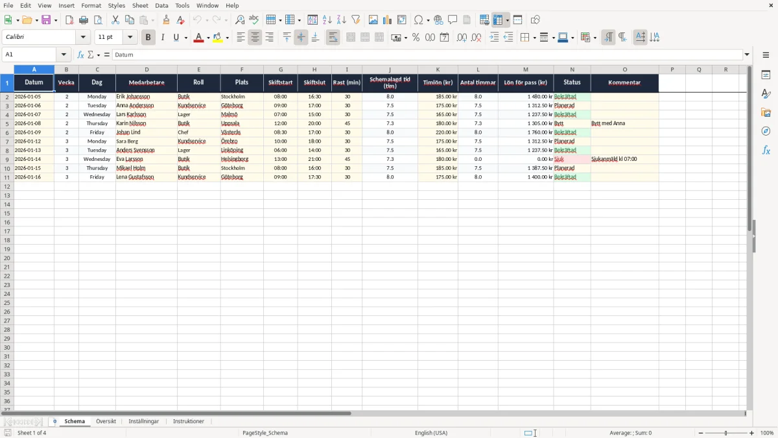
Task: Expand the formula bar
Action: pyautogui.click(x=747, y=55)
